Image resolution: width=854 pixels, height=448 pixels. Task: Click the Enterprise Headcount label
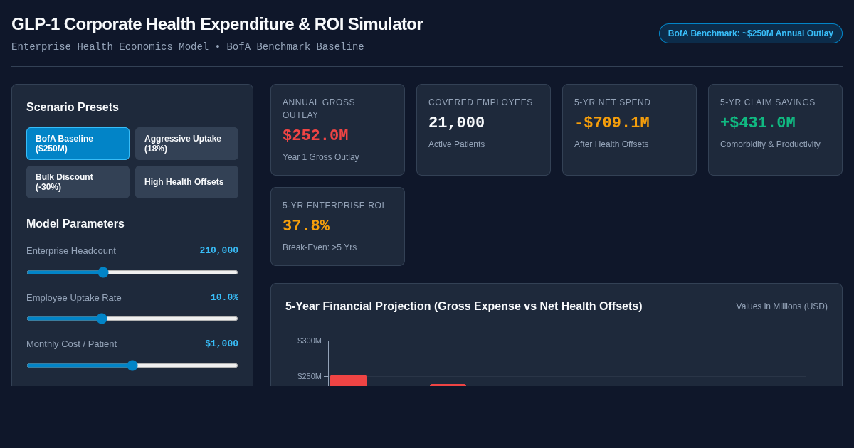[x=71, y=251]
